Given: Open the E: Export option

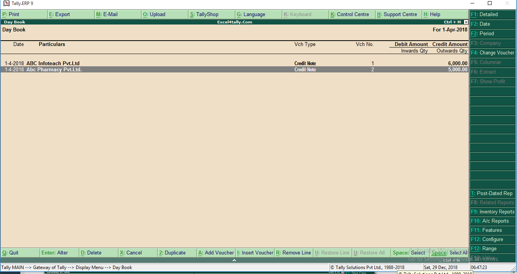Looking at the screenshot, I should tap(71, 15).
